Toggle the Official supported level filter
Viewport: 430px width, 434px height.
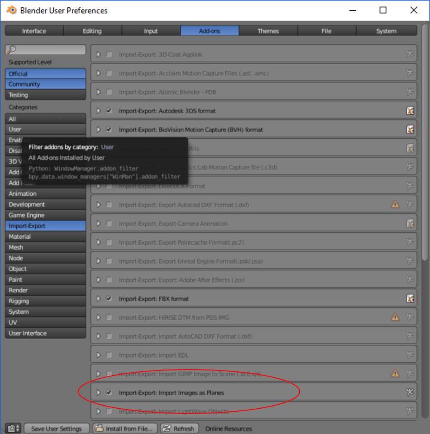pyautogui.click(x=46, y=74)
